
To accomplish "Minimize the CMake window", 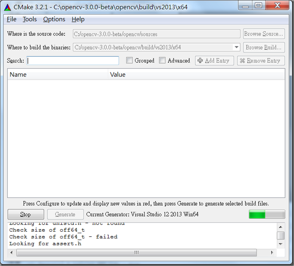I will (x=245, y=6).
